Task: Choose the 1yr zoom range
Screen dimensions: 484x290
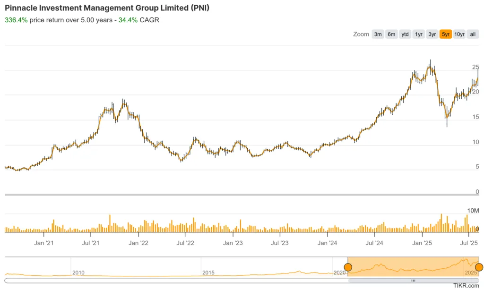Action: point(419,34)
